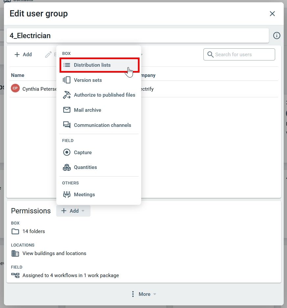Expand the More options menu
The image size is (287, 308).
[x=143, y=294]
